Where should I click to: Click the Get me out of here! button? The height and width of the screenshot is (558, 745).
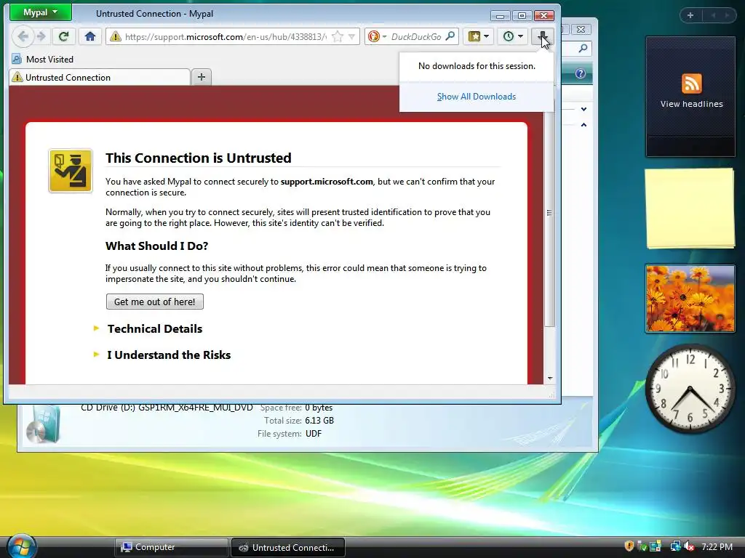tap(155, 302)
